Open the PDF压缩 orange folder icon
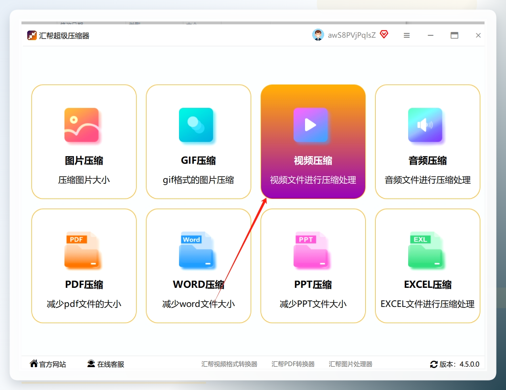The image size is (506, 390). click(82, 250)
